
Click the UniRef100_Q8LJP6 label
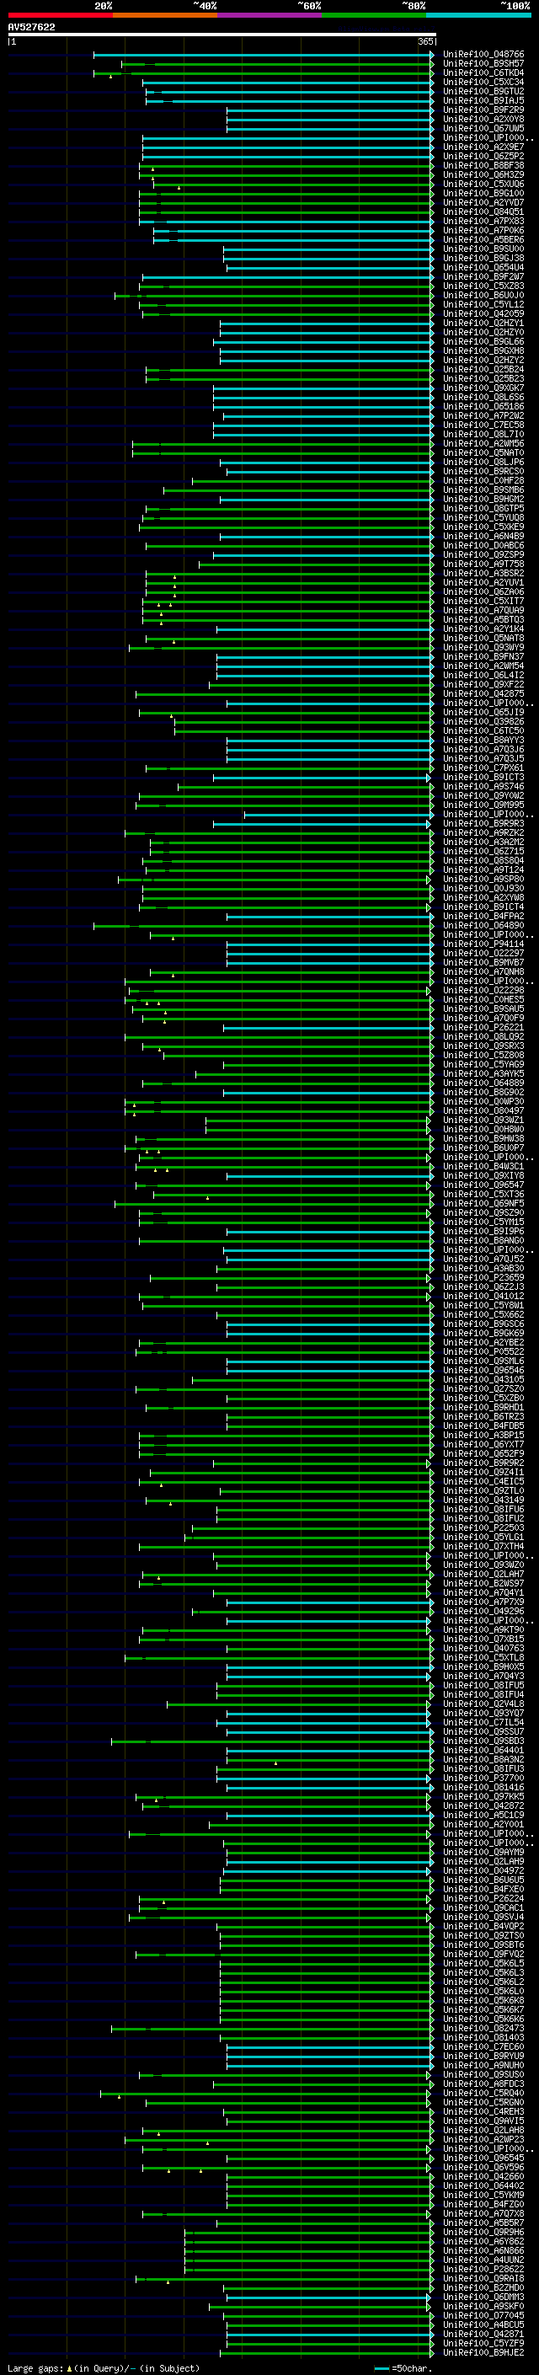[483, 462]
